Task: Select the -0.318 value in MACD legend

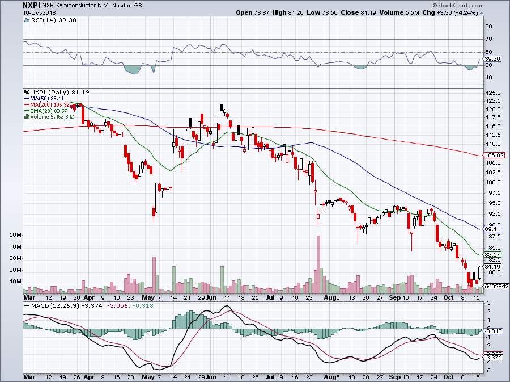Action: (142, 306)
